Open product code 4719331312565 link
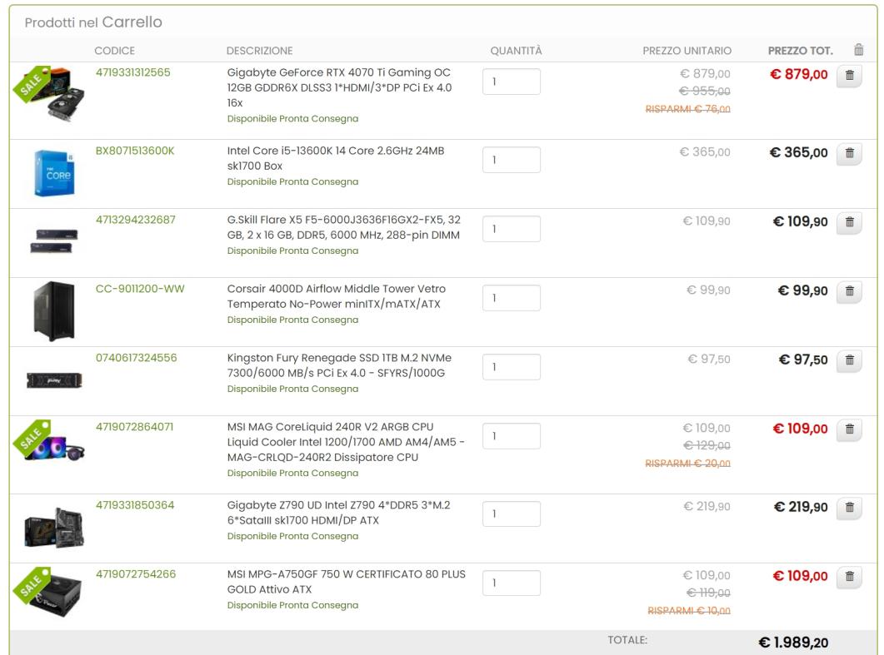 (133, 72)
